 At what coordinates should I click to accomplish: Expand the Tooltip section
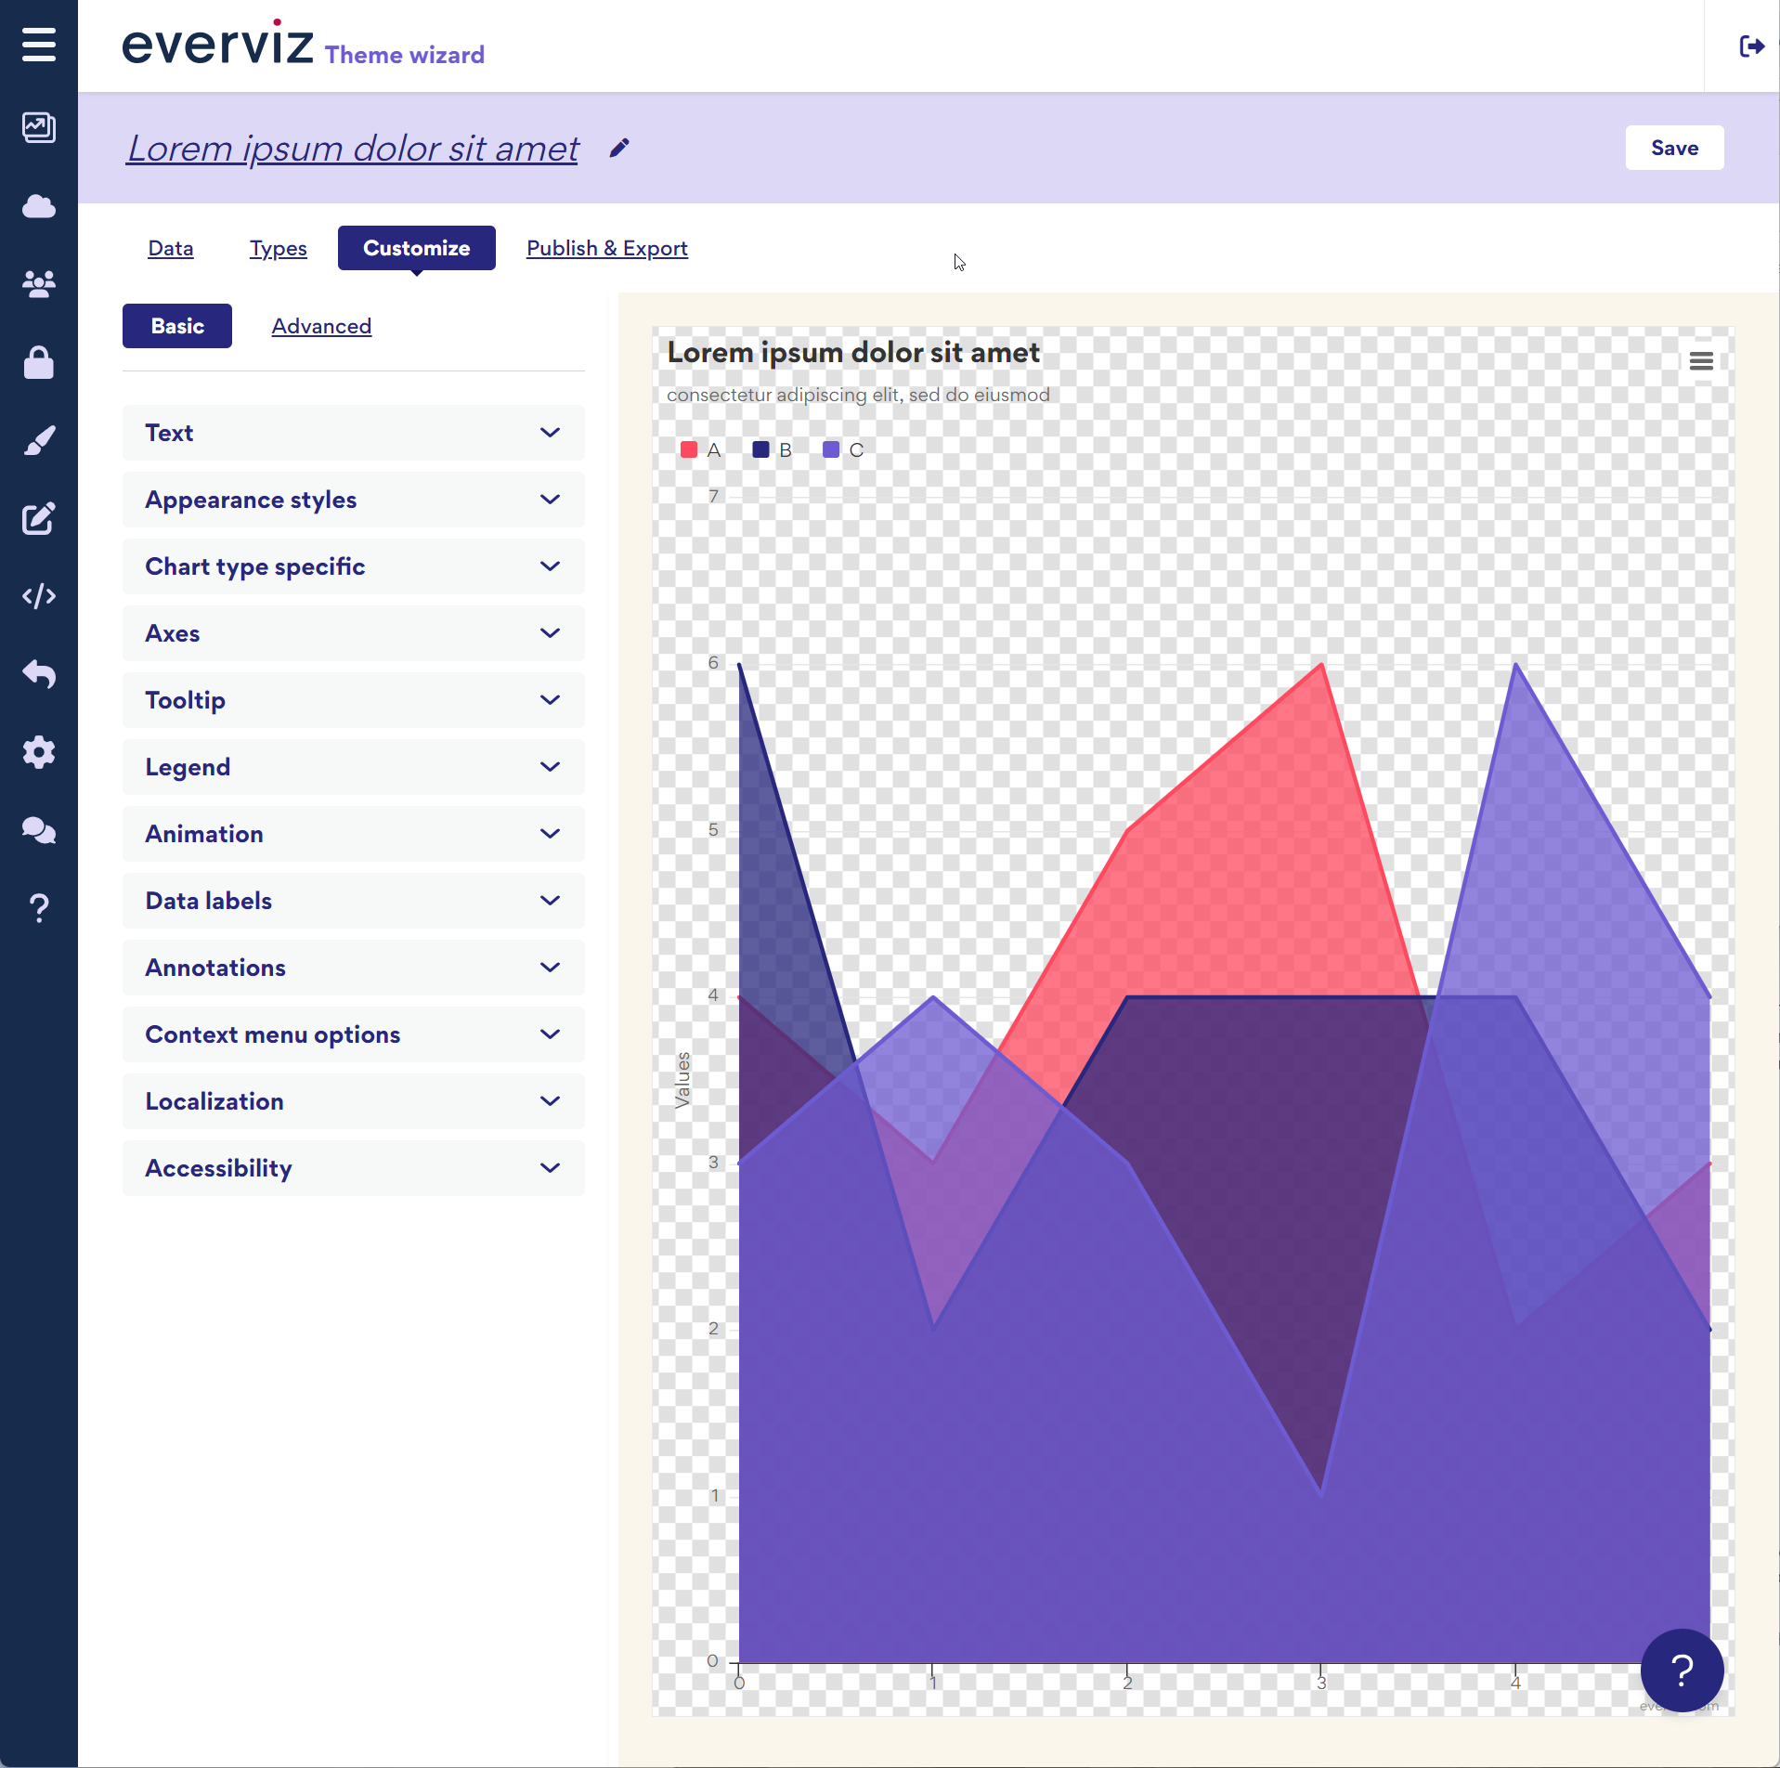click(x=354, y=700)
